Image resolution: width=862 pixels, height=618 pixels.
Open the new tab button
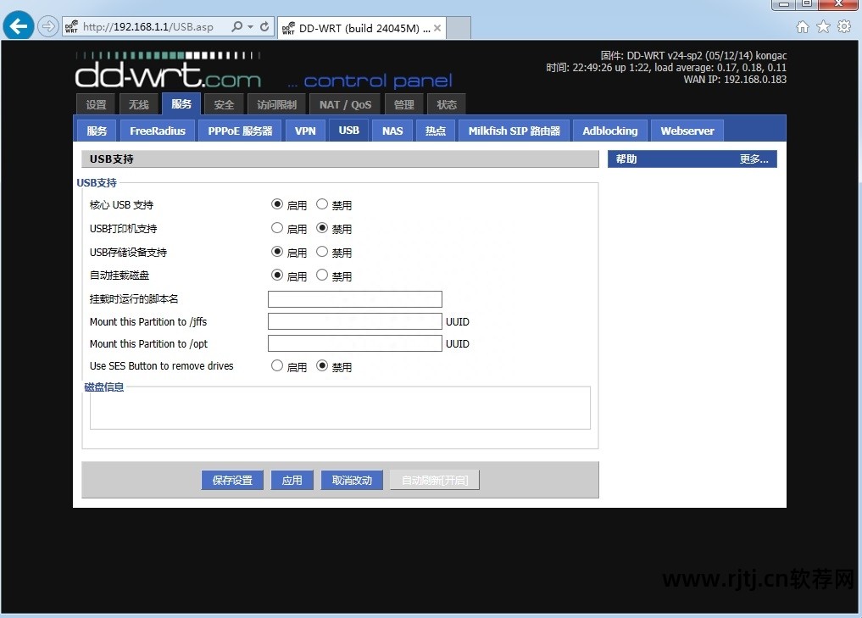(459, 28)
